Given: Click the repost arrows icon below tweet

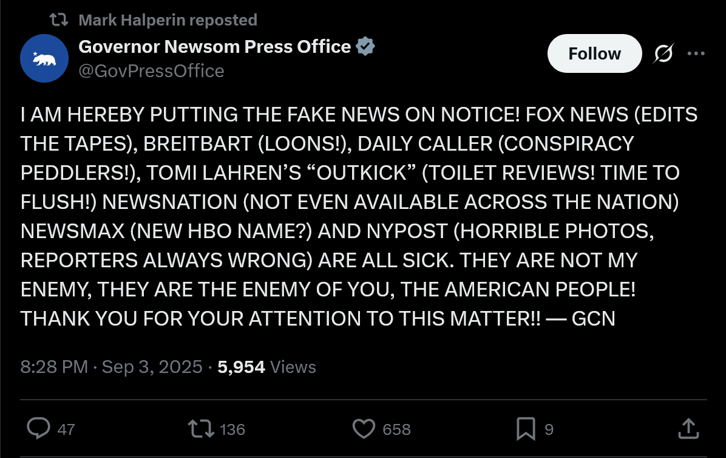Looking at the screenshot, I should 202,429.
